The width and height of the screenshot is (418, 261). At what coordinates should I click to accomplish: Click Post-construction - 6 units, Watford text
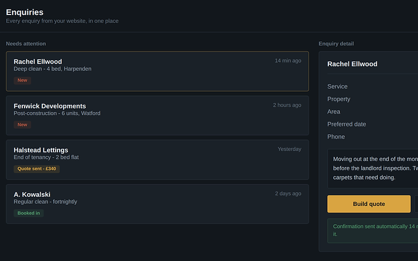point(57,114)
